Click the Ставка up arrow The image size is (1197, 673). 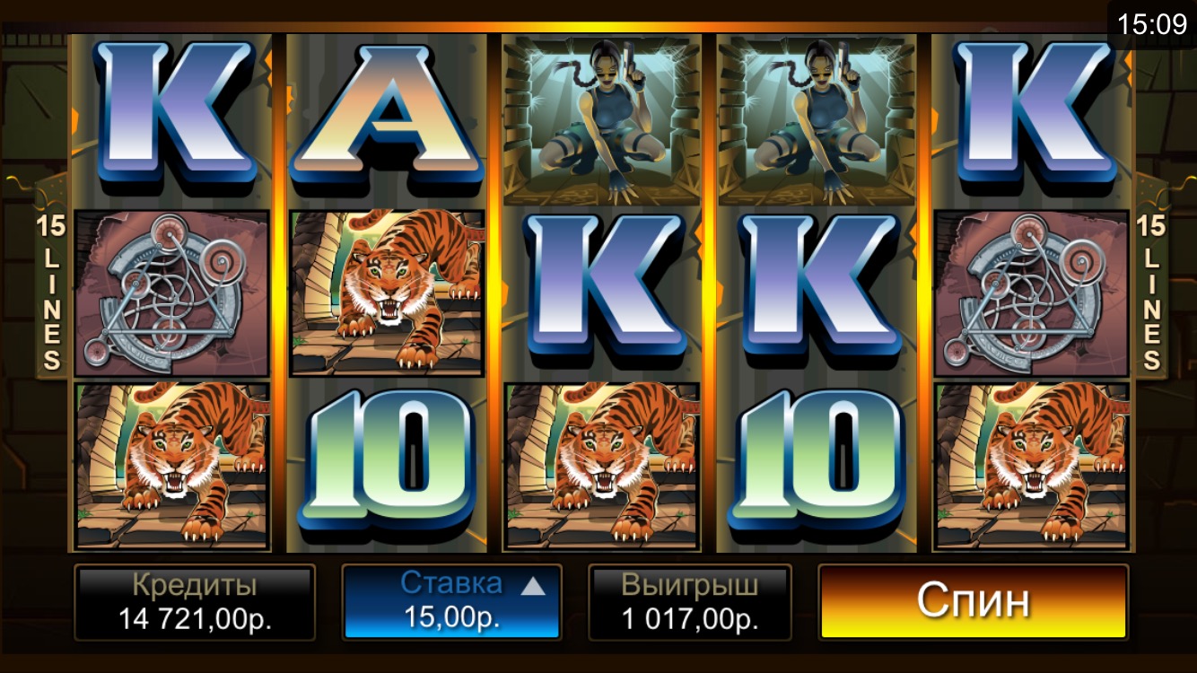point(533,586)
